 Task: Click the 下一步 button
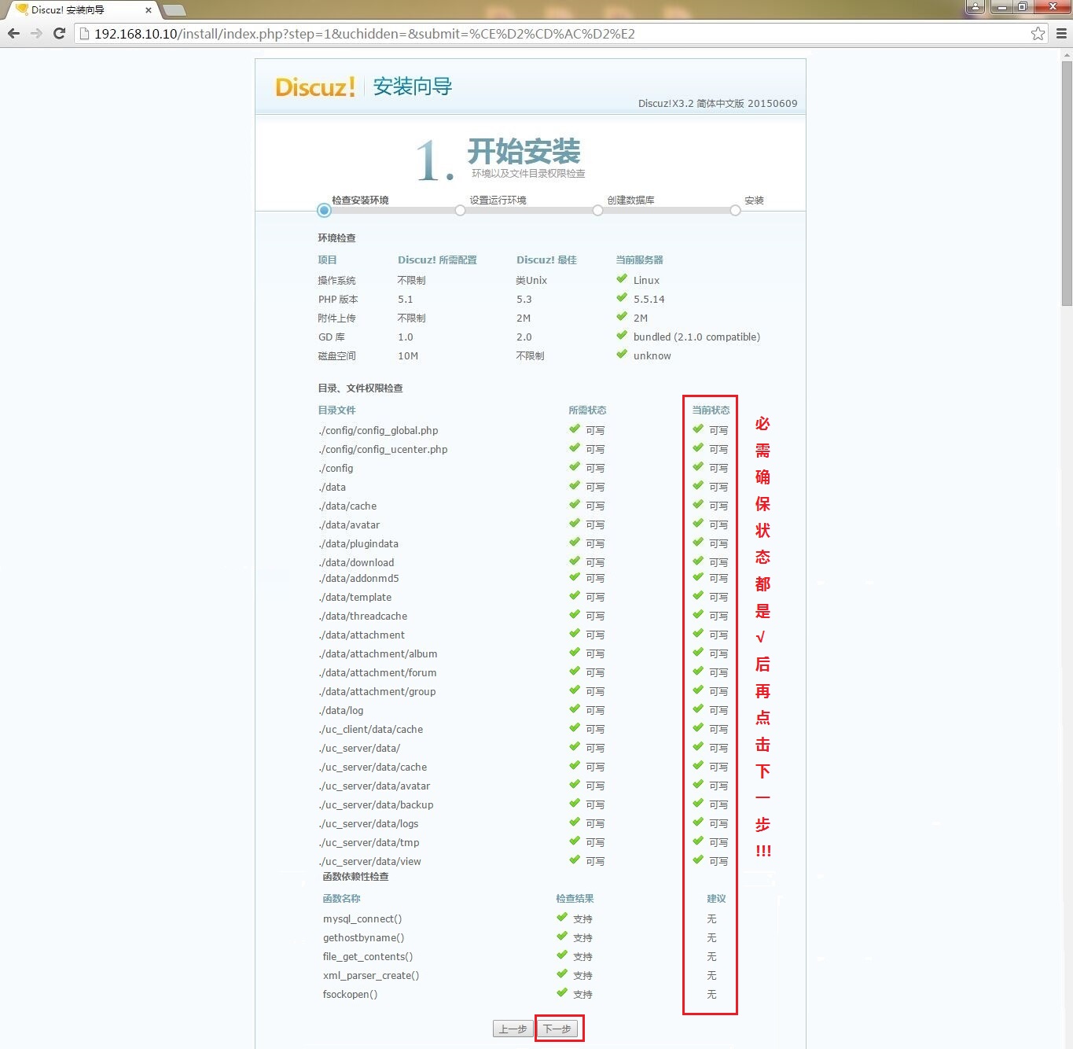558,1029
